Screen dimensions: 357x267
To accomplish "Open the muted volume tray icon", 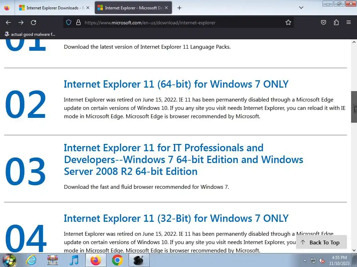I will tap(322, 260).
